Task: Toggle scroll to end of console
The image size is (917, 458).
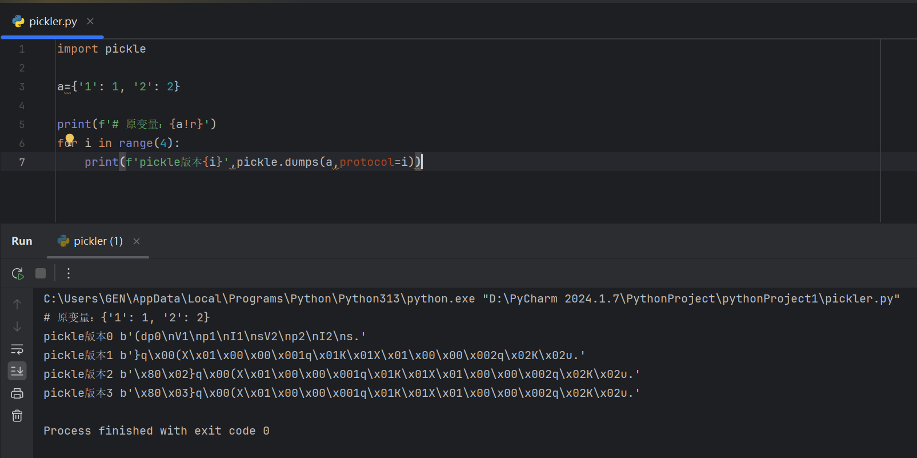Action: point(17,371)
